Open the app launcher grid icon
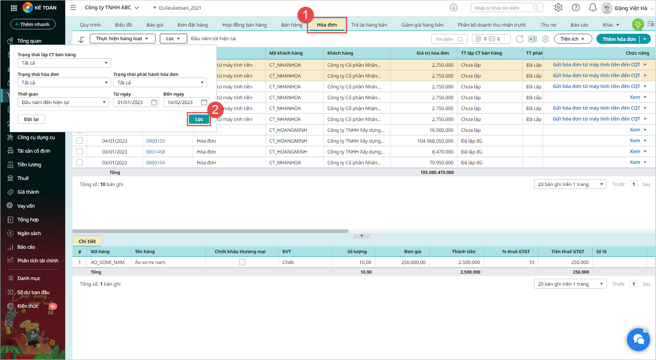 point(14,8)
